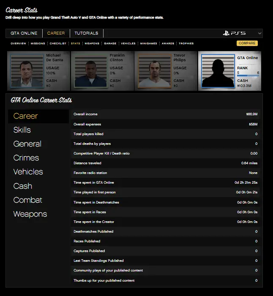This screenshot has width=273, height=296.
Task: Select the Crimes stats category
Action: click(26, 158)
